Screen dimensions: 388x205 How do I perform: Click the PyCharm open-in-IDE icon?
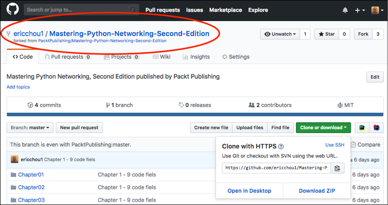click(x=362, y=127)
